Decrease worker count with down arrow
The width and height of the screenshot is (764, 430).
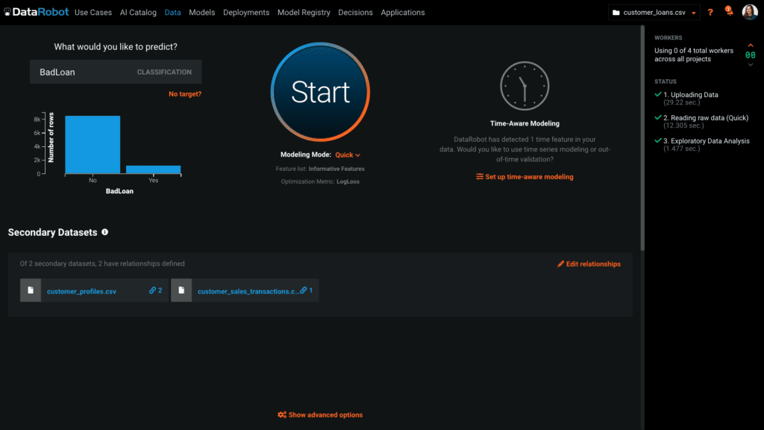[x=751, y=64]
